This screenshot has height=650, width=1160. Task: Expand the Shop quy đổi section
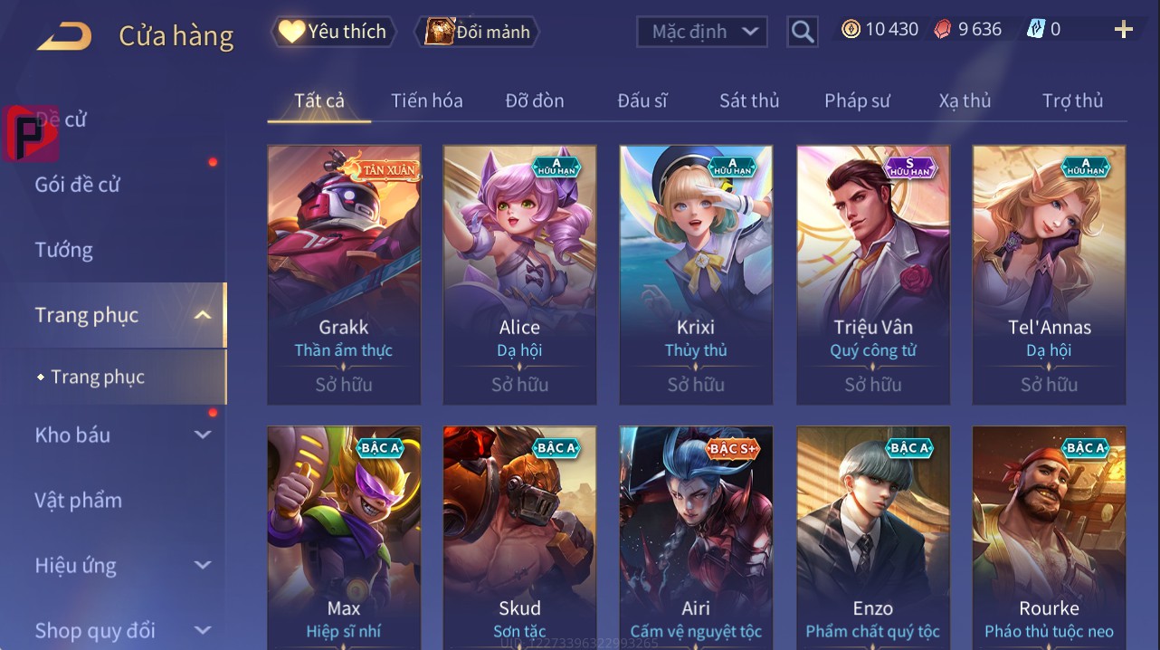coord(204,630)
